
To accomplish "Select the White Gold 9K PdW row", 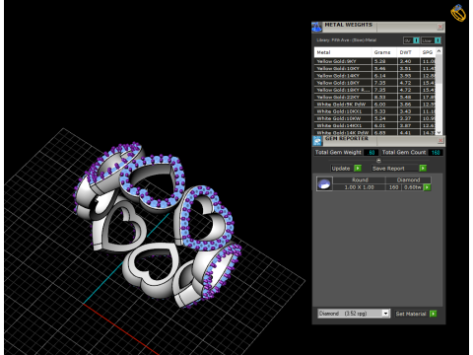I will (x=374, y=105).
